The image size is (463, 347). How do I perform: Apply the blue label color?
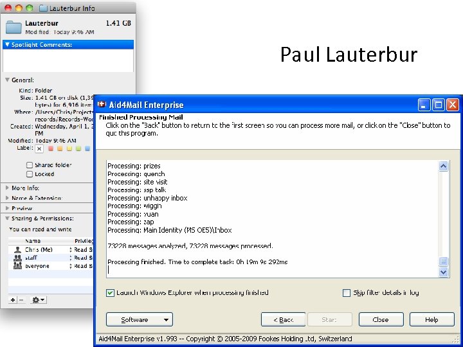tap(87, 148)
